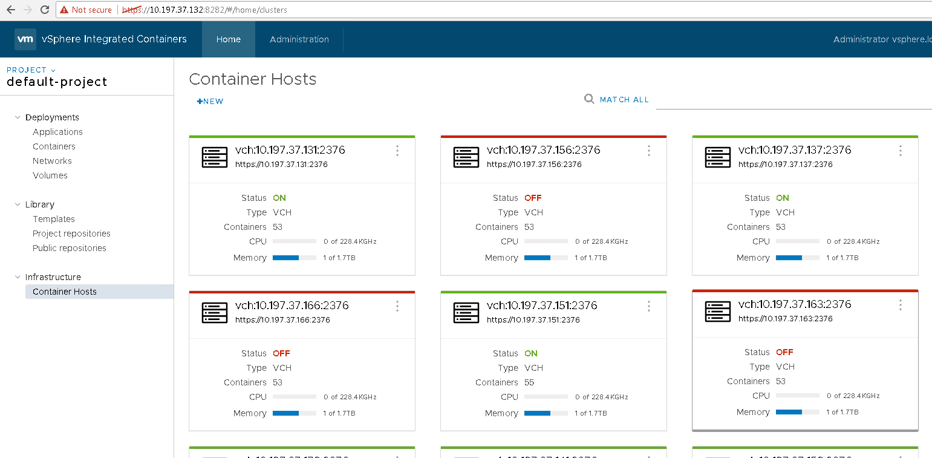
Task: Select Volumes under Deployments
Action: (x=50, y=175)
